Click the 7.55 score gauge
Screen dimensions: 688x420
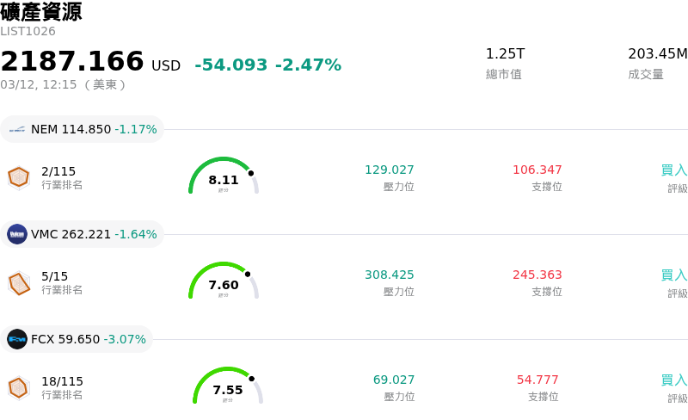pyautogui.click(x=227, y=386)
